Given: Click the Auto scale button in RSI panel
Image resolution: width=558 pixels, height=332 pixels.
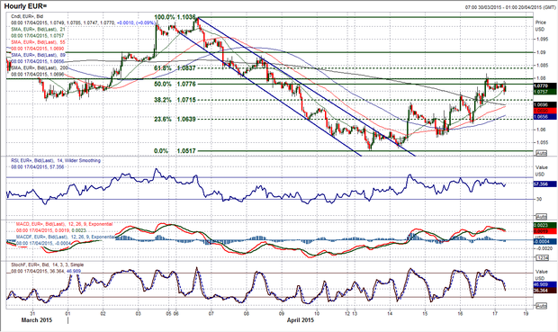Looking at the screenshot, I should coord(541,217).
